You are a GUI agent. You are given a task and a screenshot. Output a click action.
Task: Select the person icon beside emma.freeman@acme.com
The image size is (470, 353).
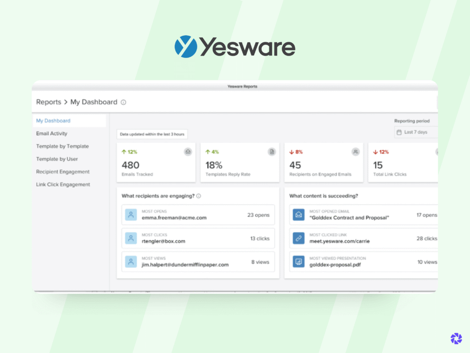click(x=130, y=214)
